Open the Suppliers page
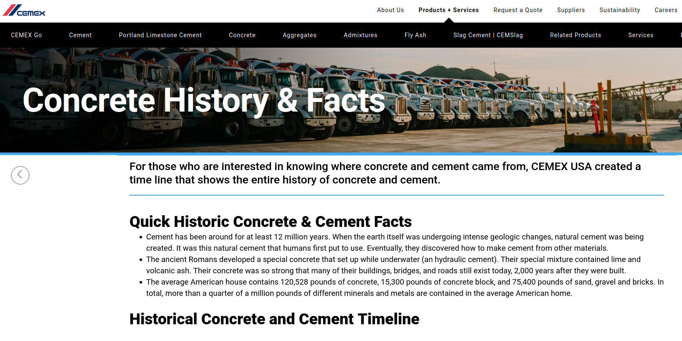Screen dimensions: 682x341 pos(571,10)
